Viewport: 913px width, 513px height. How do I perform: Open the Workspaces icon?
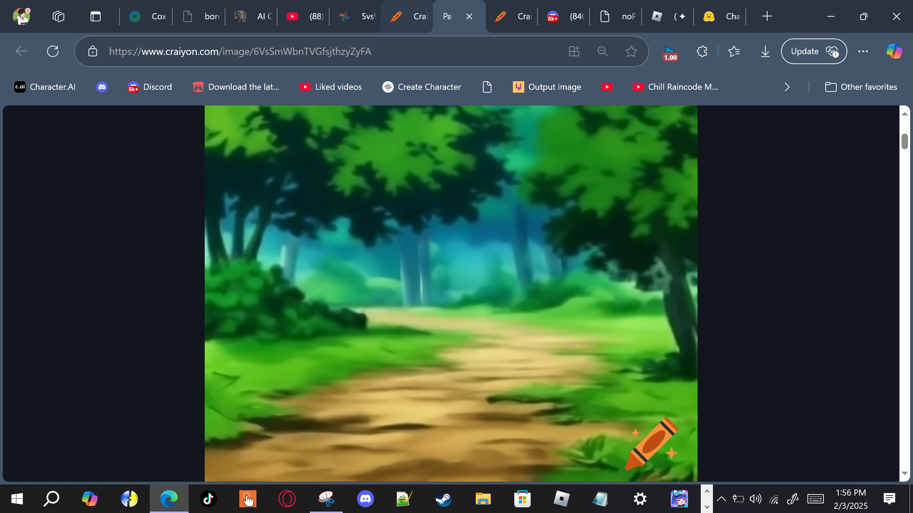(58, 16)
